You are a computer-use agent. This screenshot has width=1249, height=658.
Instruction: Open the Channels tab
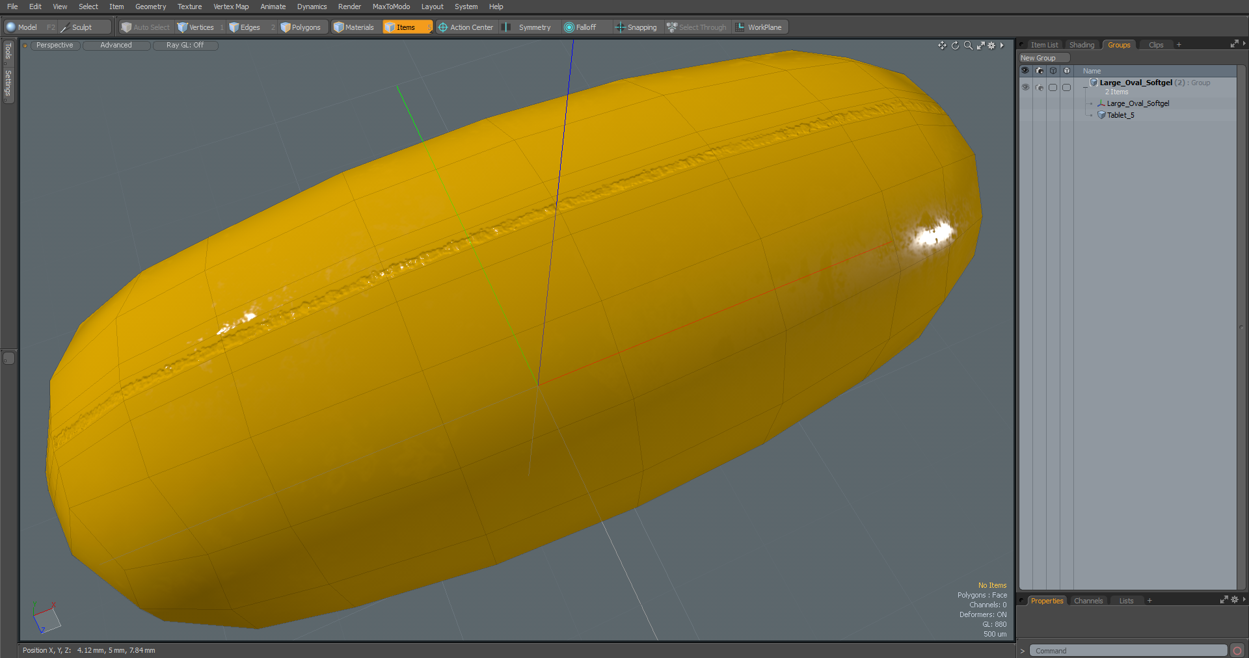[x=1088, y=601]
